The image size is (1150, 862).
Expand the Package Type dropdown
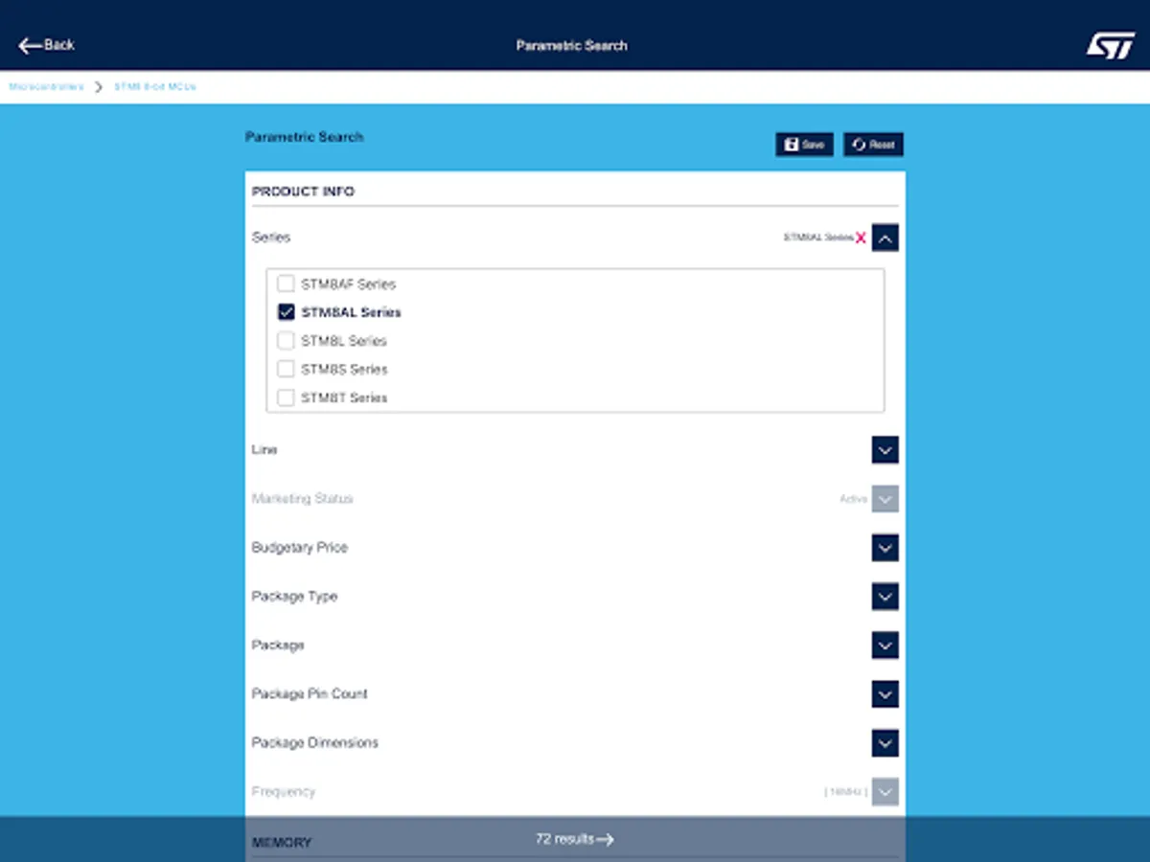coord(885,597)
